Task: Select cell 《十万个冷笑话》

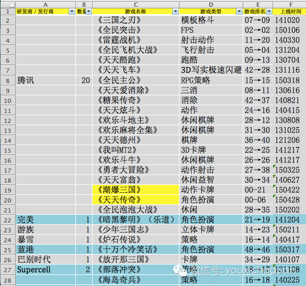Action: click(136, 250)
